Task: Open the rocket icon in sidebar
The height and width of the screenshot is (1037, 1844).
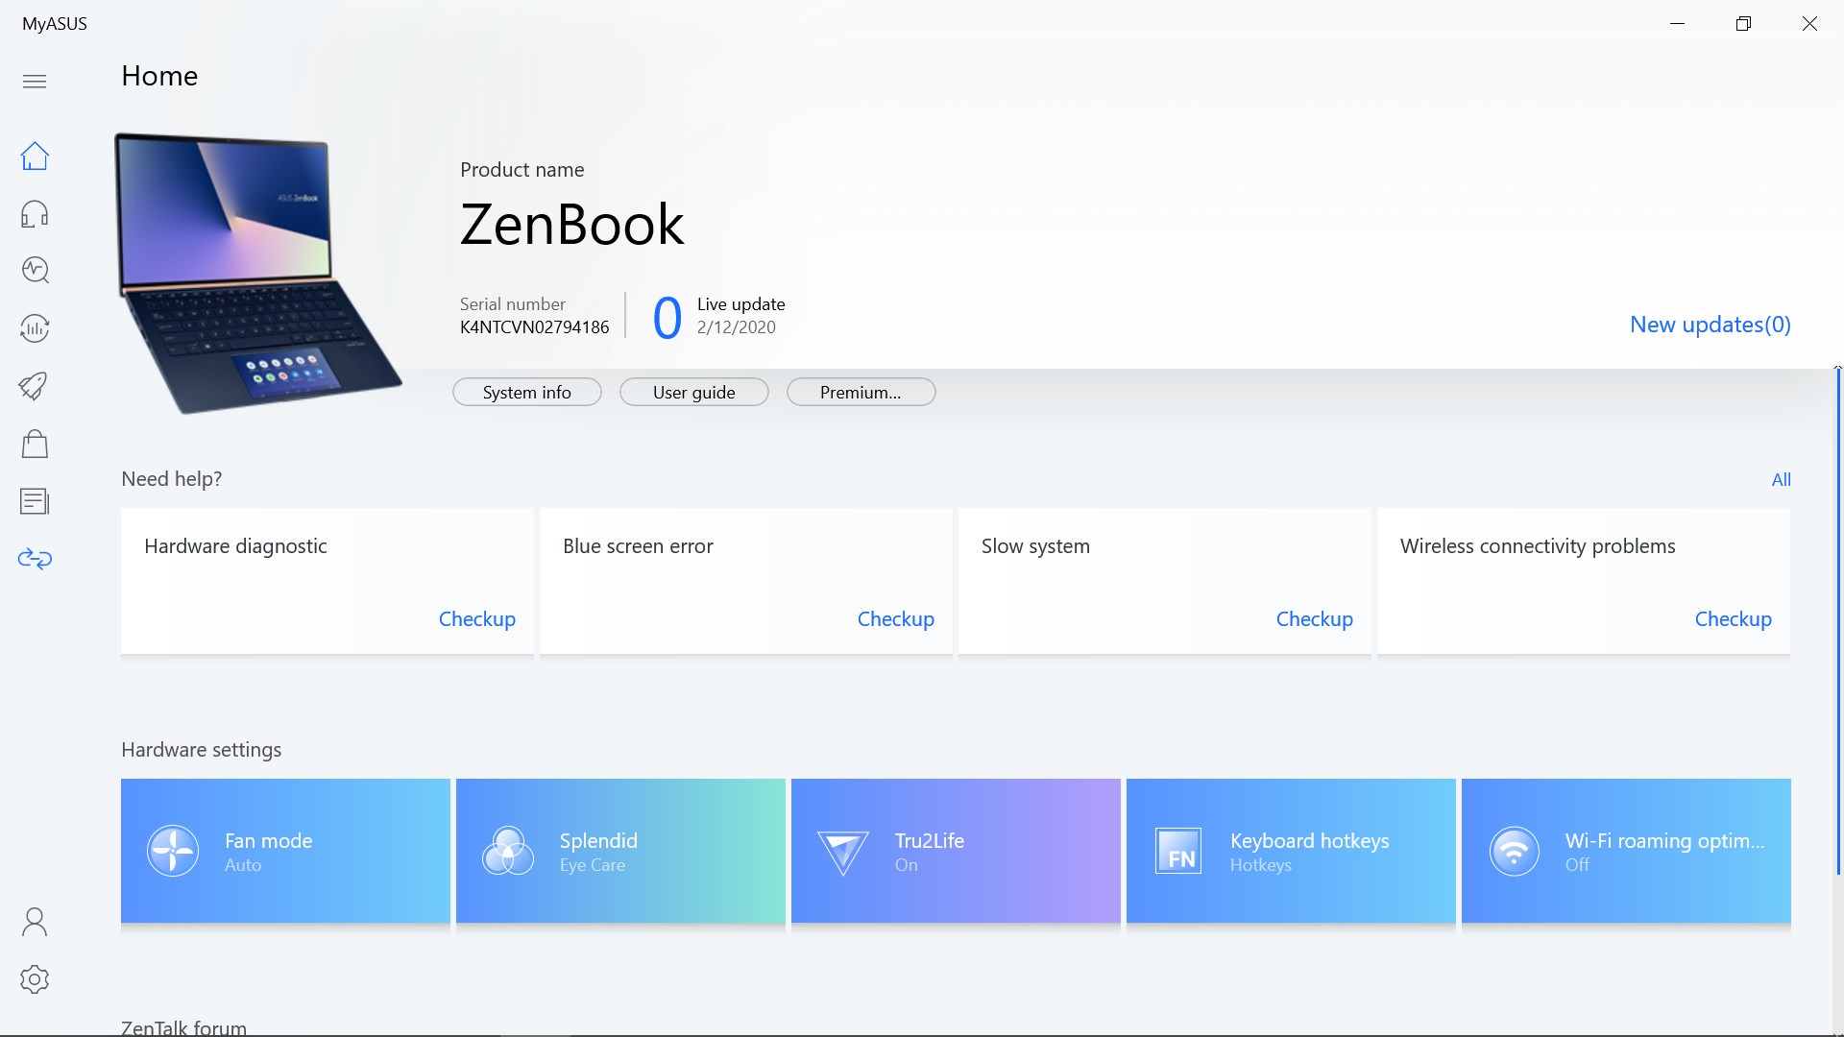Action: (x=35, y=386)
